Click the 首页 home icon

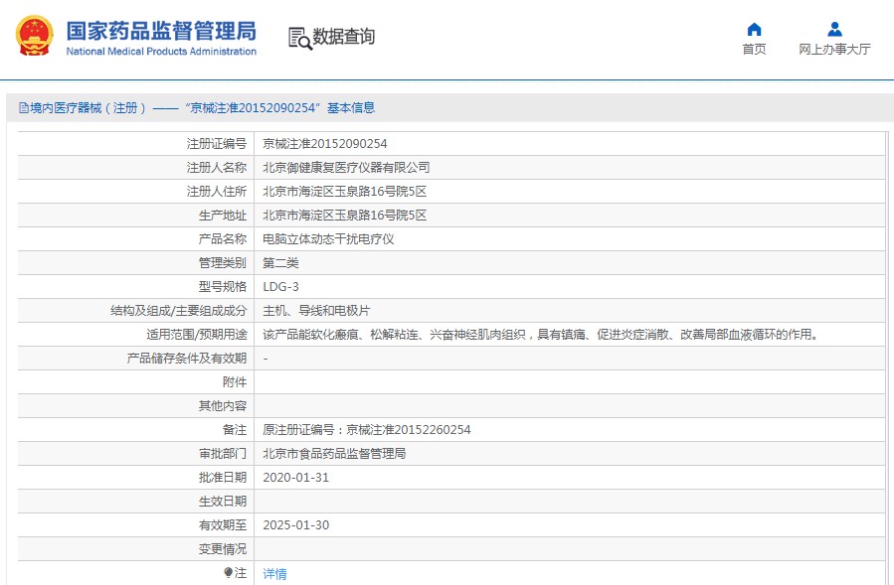coord(755,29)
